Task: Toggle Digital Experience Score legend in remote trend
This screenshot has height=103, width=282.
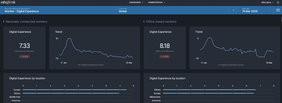Action: [x=91, y=65]
